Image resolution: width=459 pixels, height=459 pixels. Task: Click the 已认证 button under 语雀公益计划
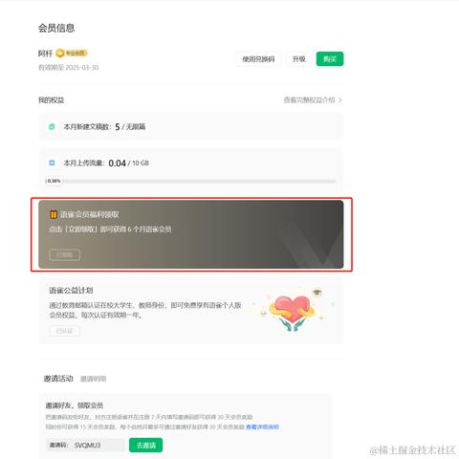pos(65,331)
